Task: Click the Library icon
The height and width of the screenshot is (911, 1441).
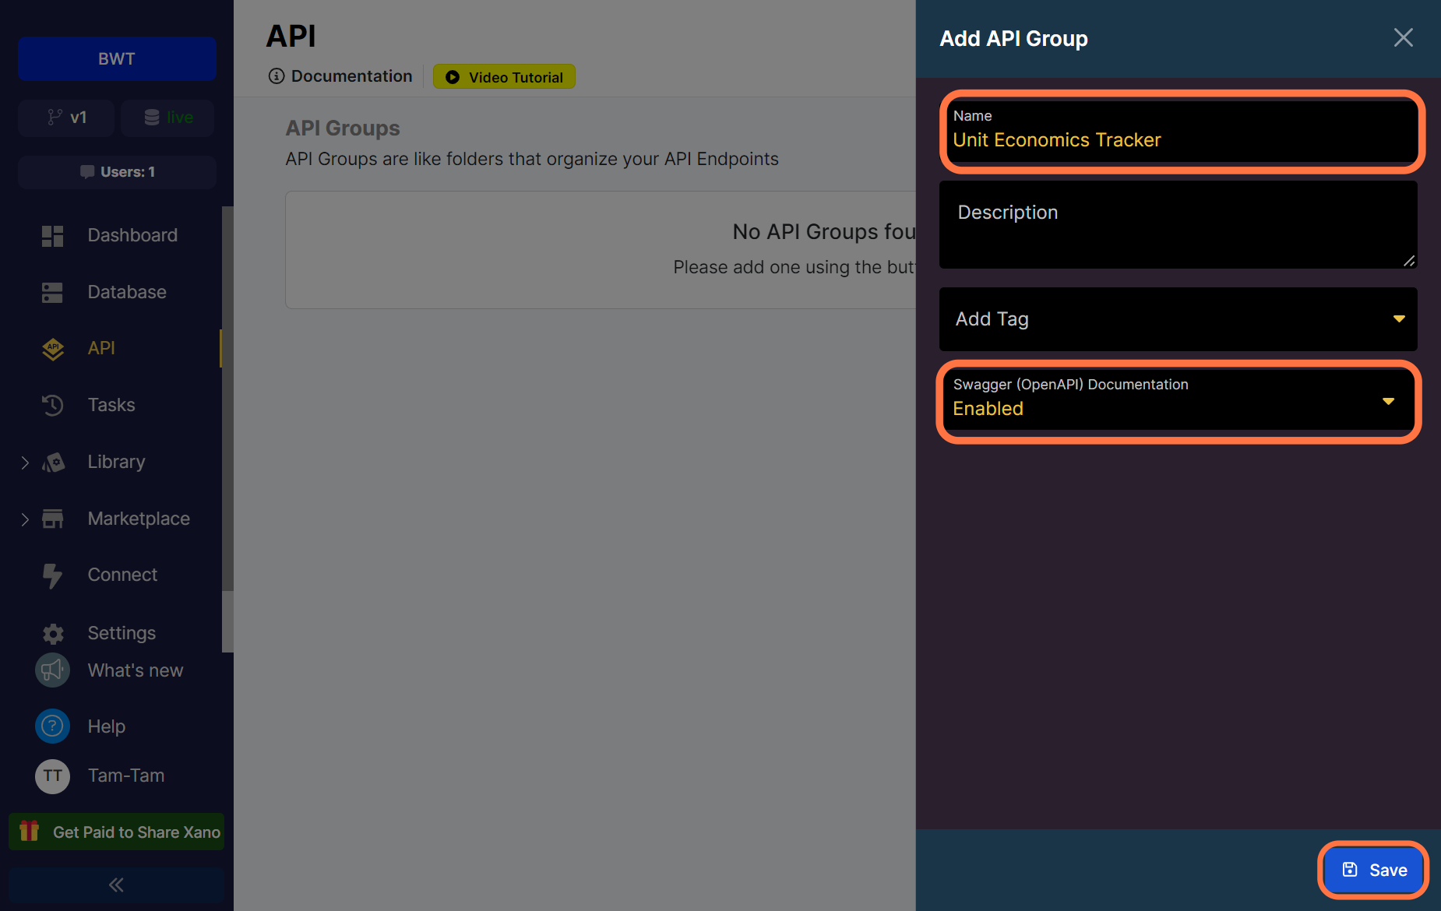Action: [x=52, y=463]
